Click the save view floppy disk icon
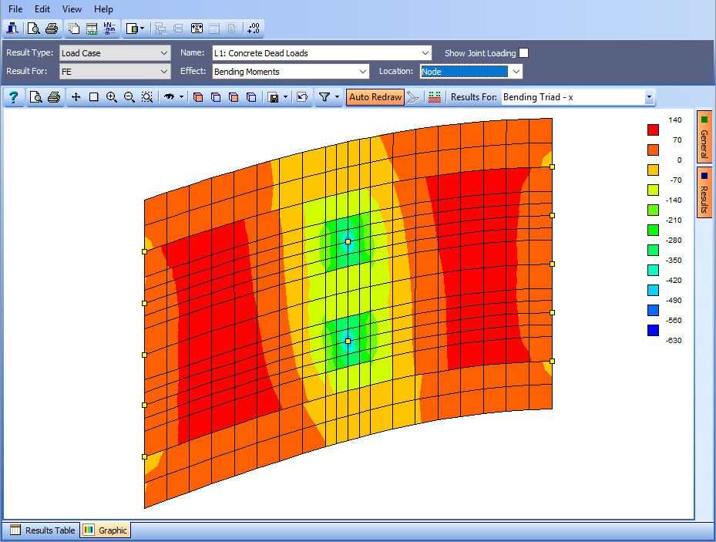 click(x=274, y=97)
